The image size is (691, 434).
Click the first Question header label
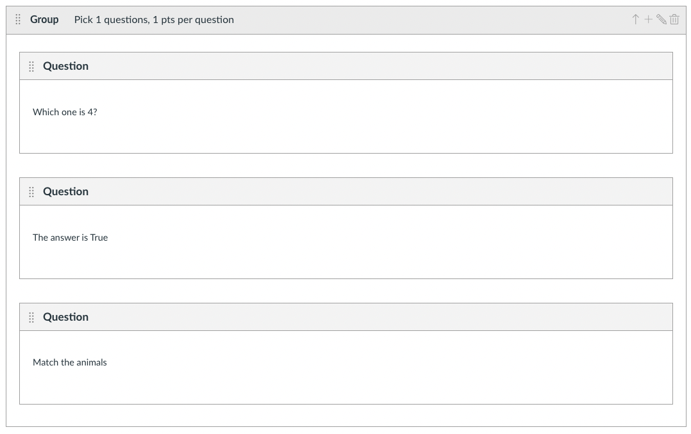pyautogui.click(x=65, y=67)
